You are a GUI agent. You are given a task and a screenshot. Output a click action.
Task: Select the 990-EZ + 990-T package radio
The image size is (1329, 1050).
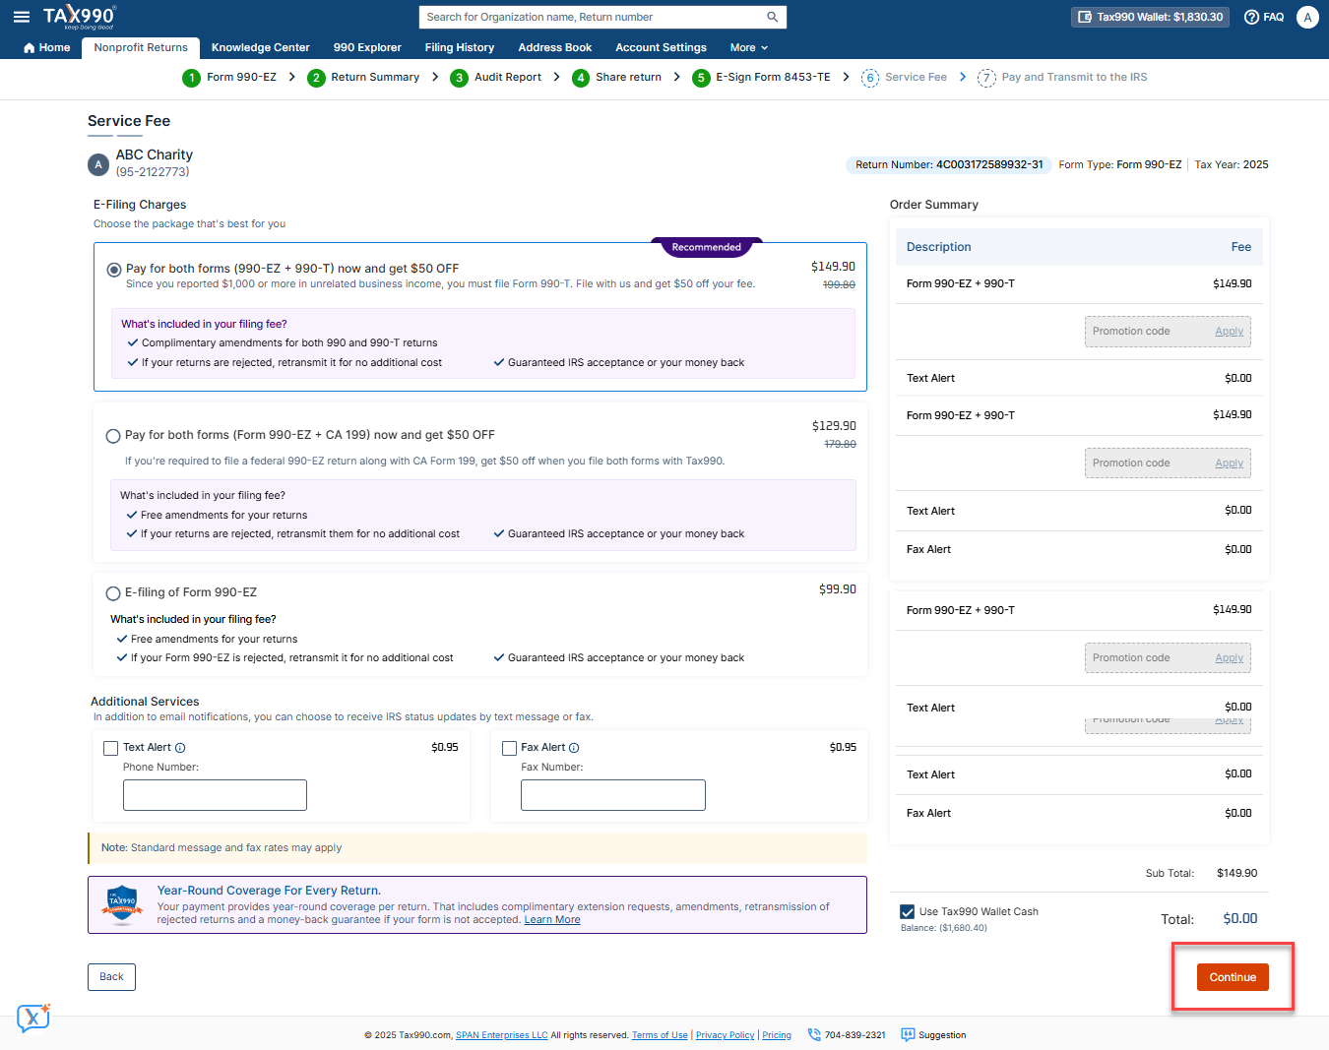click(x=114, y=270)
